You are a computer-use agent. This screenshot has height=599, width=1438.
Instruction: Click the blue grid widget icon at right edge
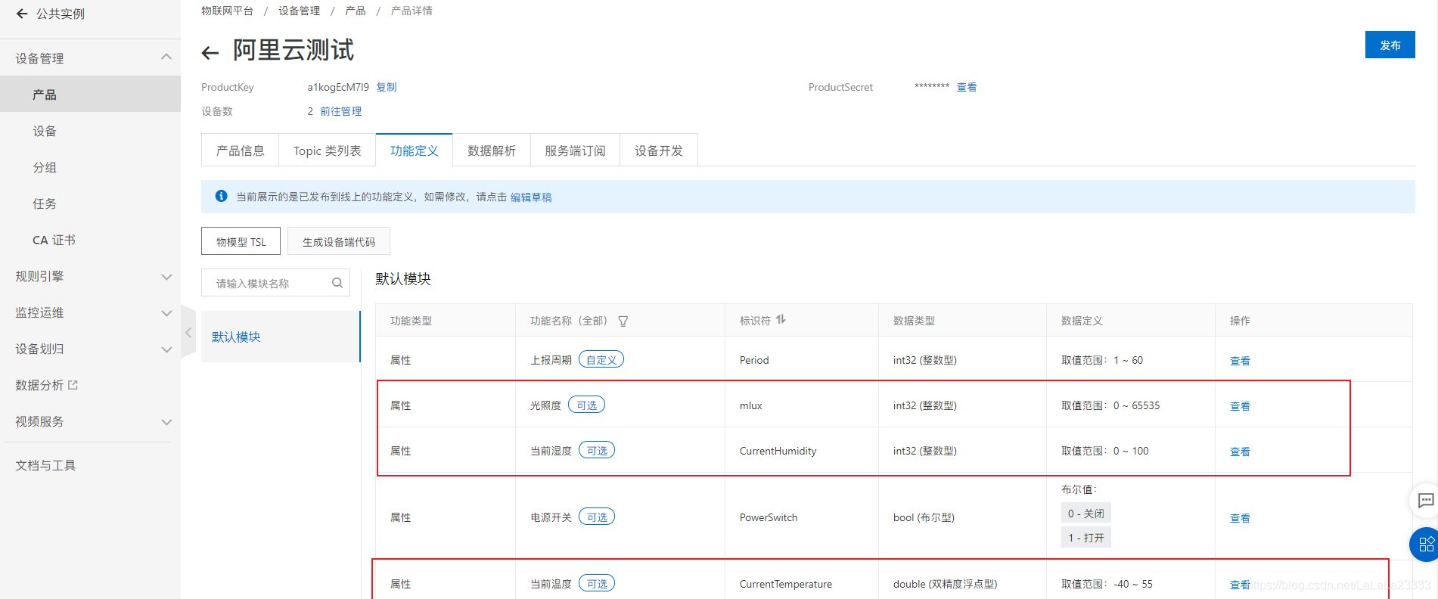[1426, 545]
